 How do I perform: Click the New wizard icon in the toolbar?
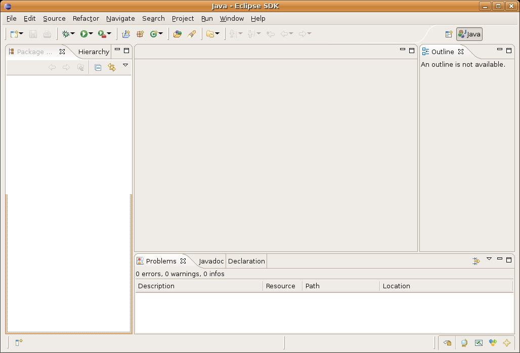pyautogui.click(x=14, y=34)
